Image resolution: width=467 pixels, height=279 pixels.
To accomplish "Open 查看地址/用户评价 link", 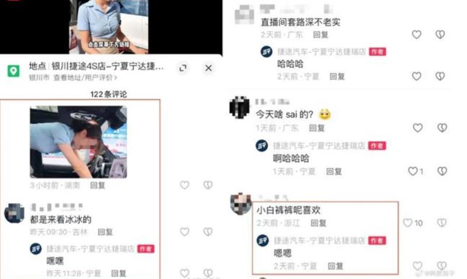I will [x=85, y=78].
